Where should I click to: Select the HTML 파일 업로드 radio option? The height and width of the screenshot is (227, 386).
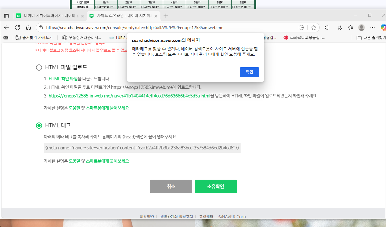pos(39,68)
